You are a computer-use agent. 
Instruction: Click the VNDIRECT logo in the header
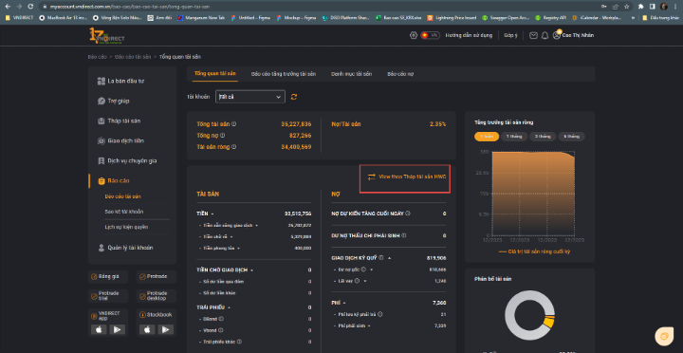[106, 36]
